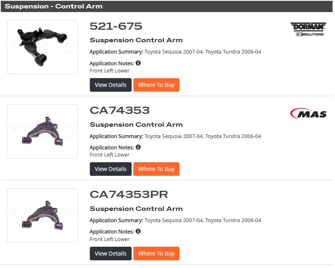
Task: Click the Dorman OE Solutions logo
Action: (308, 29)
